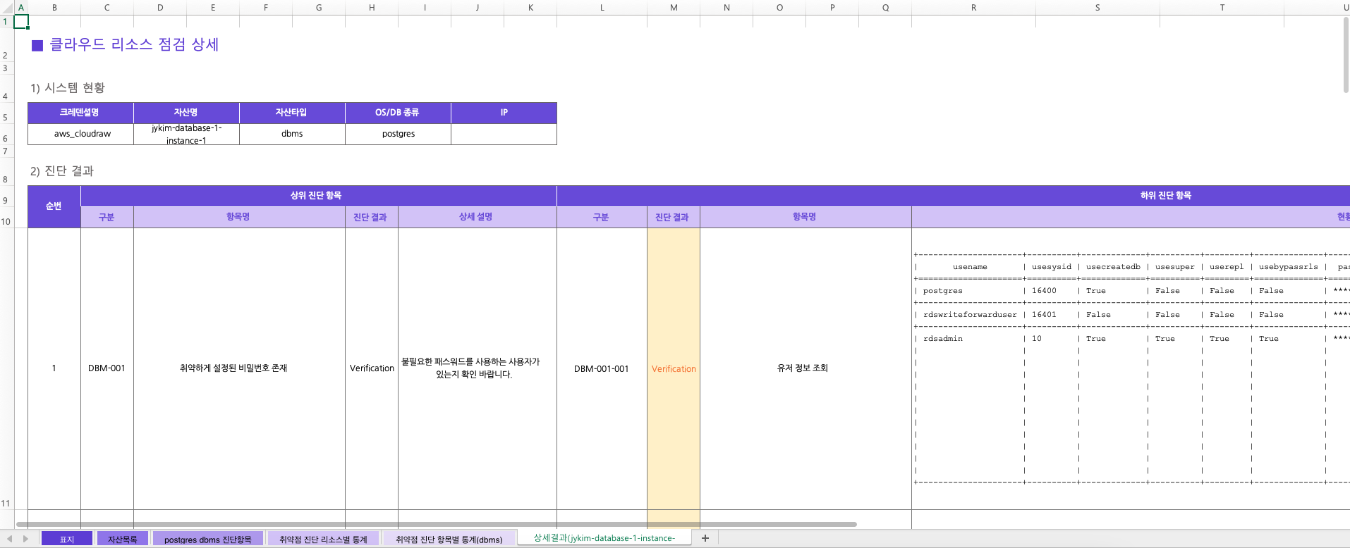Click the add new sheet plus button
1350x548 pixels.
tap(705, 538)
